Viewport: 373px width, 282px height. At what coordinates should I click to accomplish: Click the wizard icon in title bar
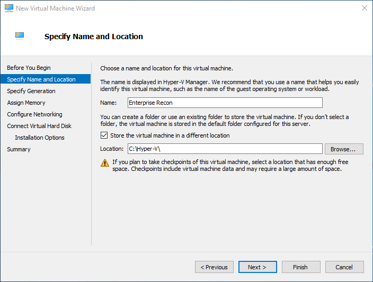pyautogui.click(x=8, y=8)
